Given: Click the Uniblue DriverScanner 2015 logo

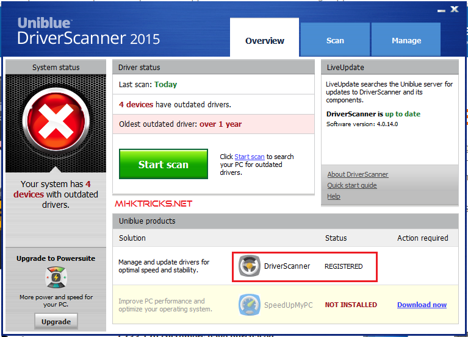Looking at the screenshot, I should point(88,31).
